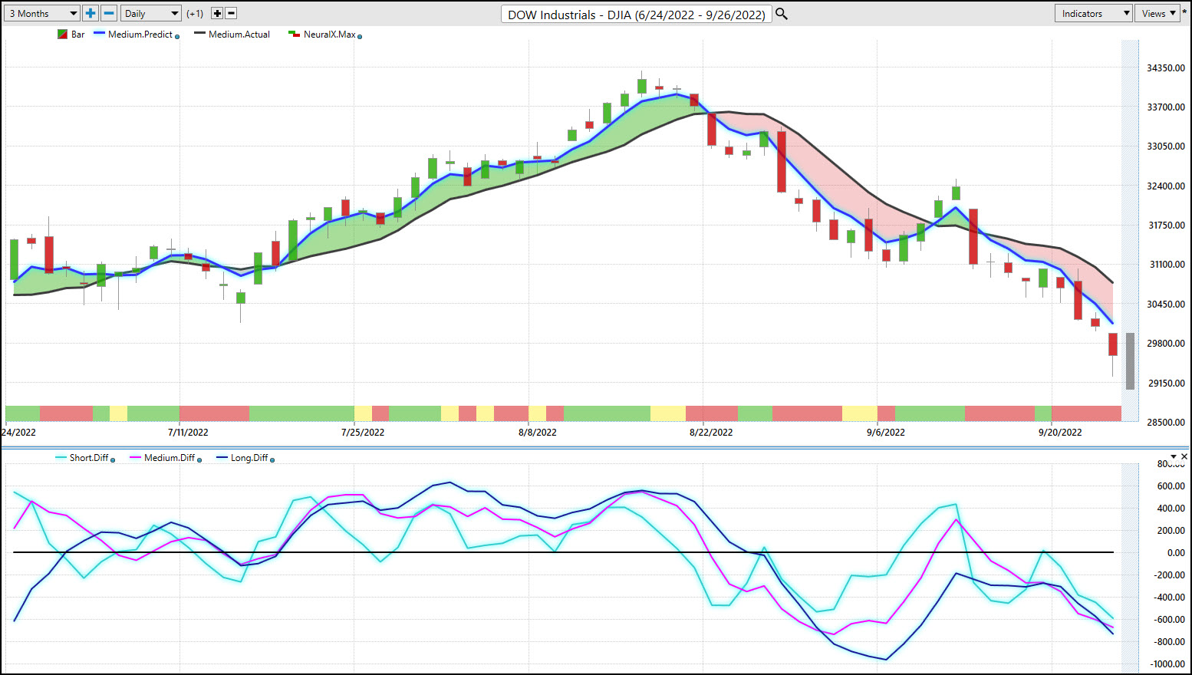Image resolution: width=1192 pixels, height=675 pixels.
Task: Click the Long.Diff settings dot
Action: [x=272, y=459]
